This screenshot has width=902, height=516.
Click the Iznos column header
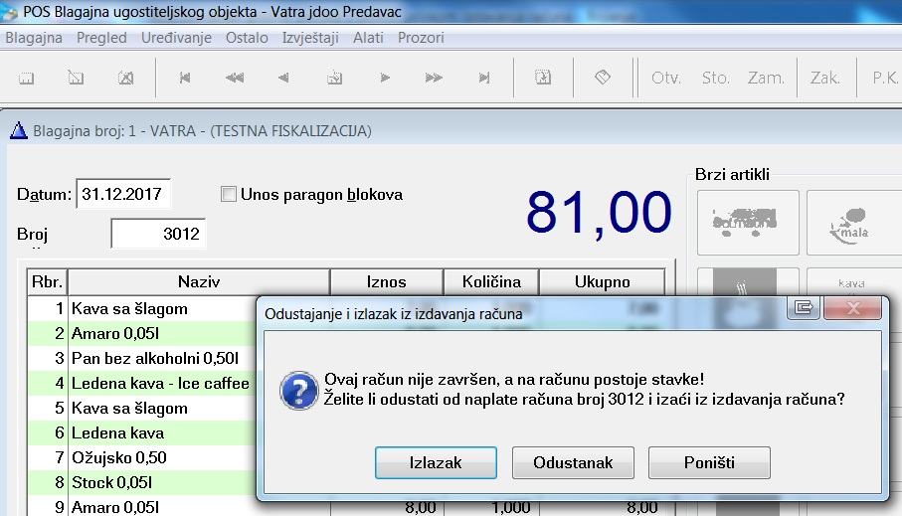tap(386, 282)
